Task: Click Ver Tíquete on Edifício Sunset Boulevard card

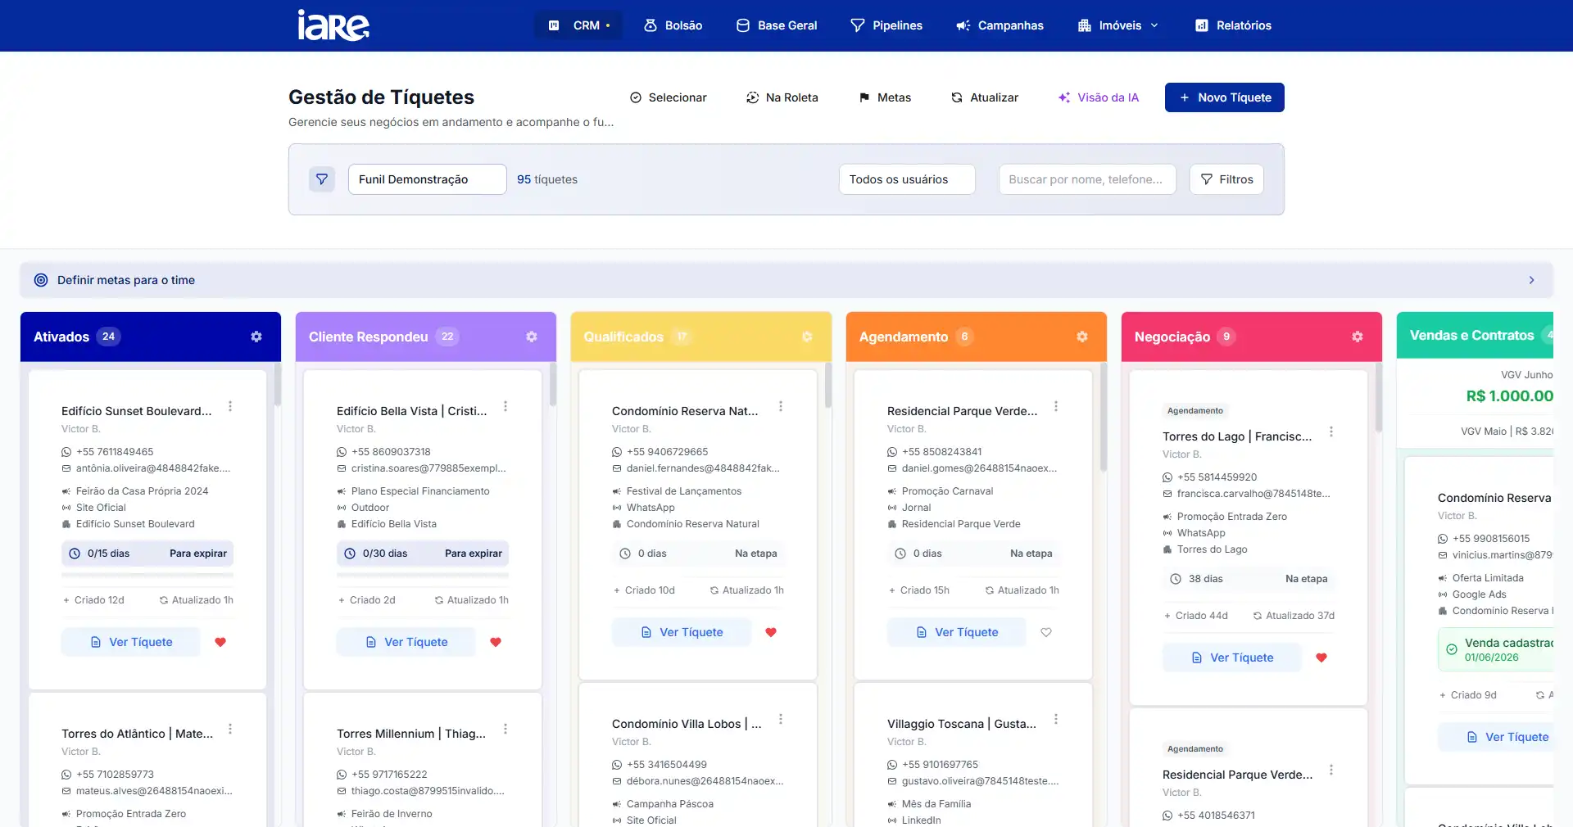Action: click(x=131, y=642)
